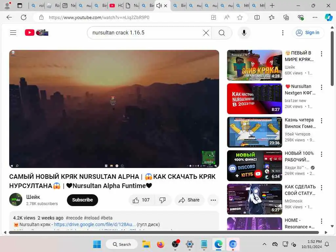Image resolution: width=336 pixels, height=252 pixels.
Task: Click the vertical page scrollbar
Action: click(x=332, y=58)
